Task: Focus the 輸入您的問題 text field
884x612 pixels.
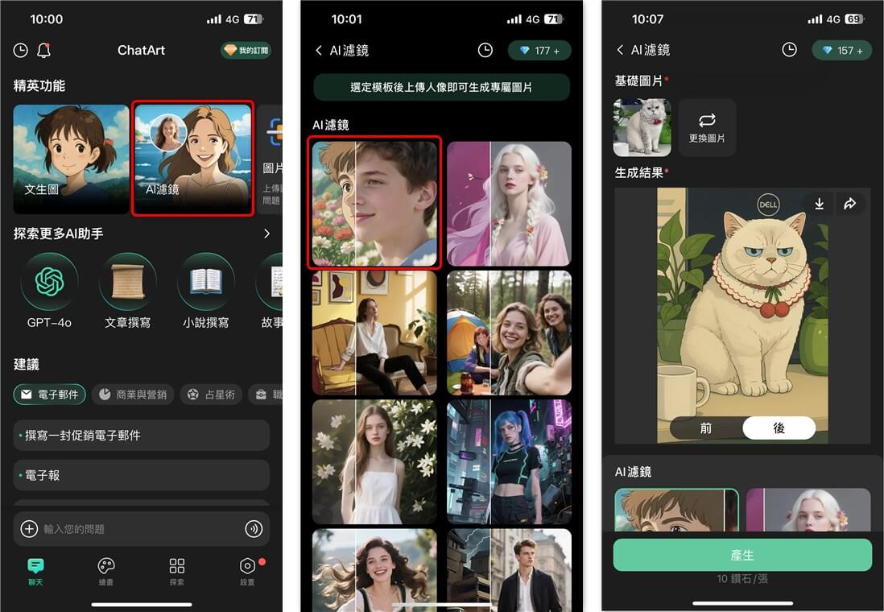Action: (141, 529)
